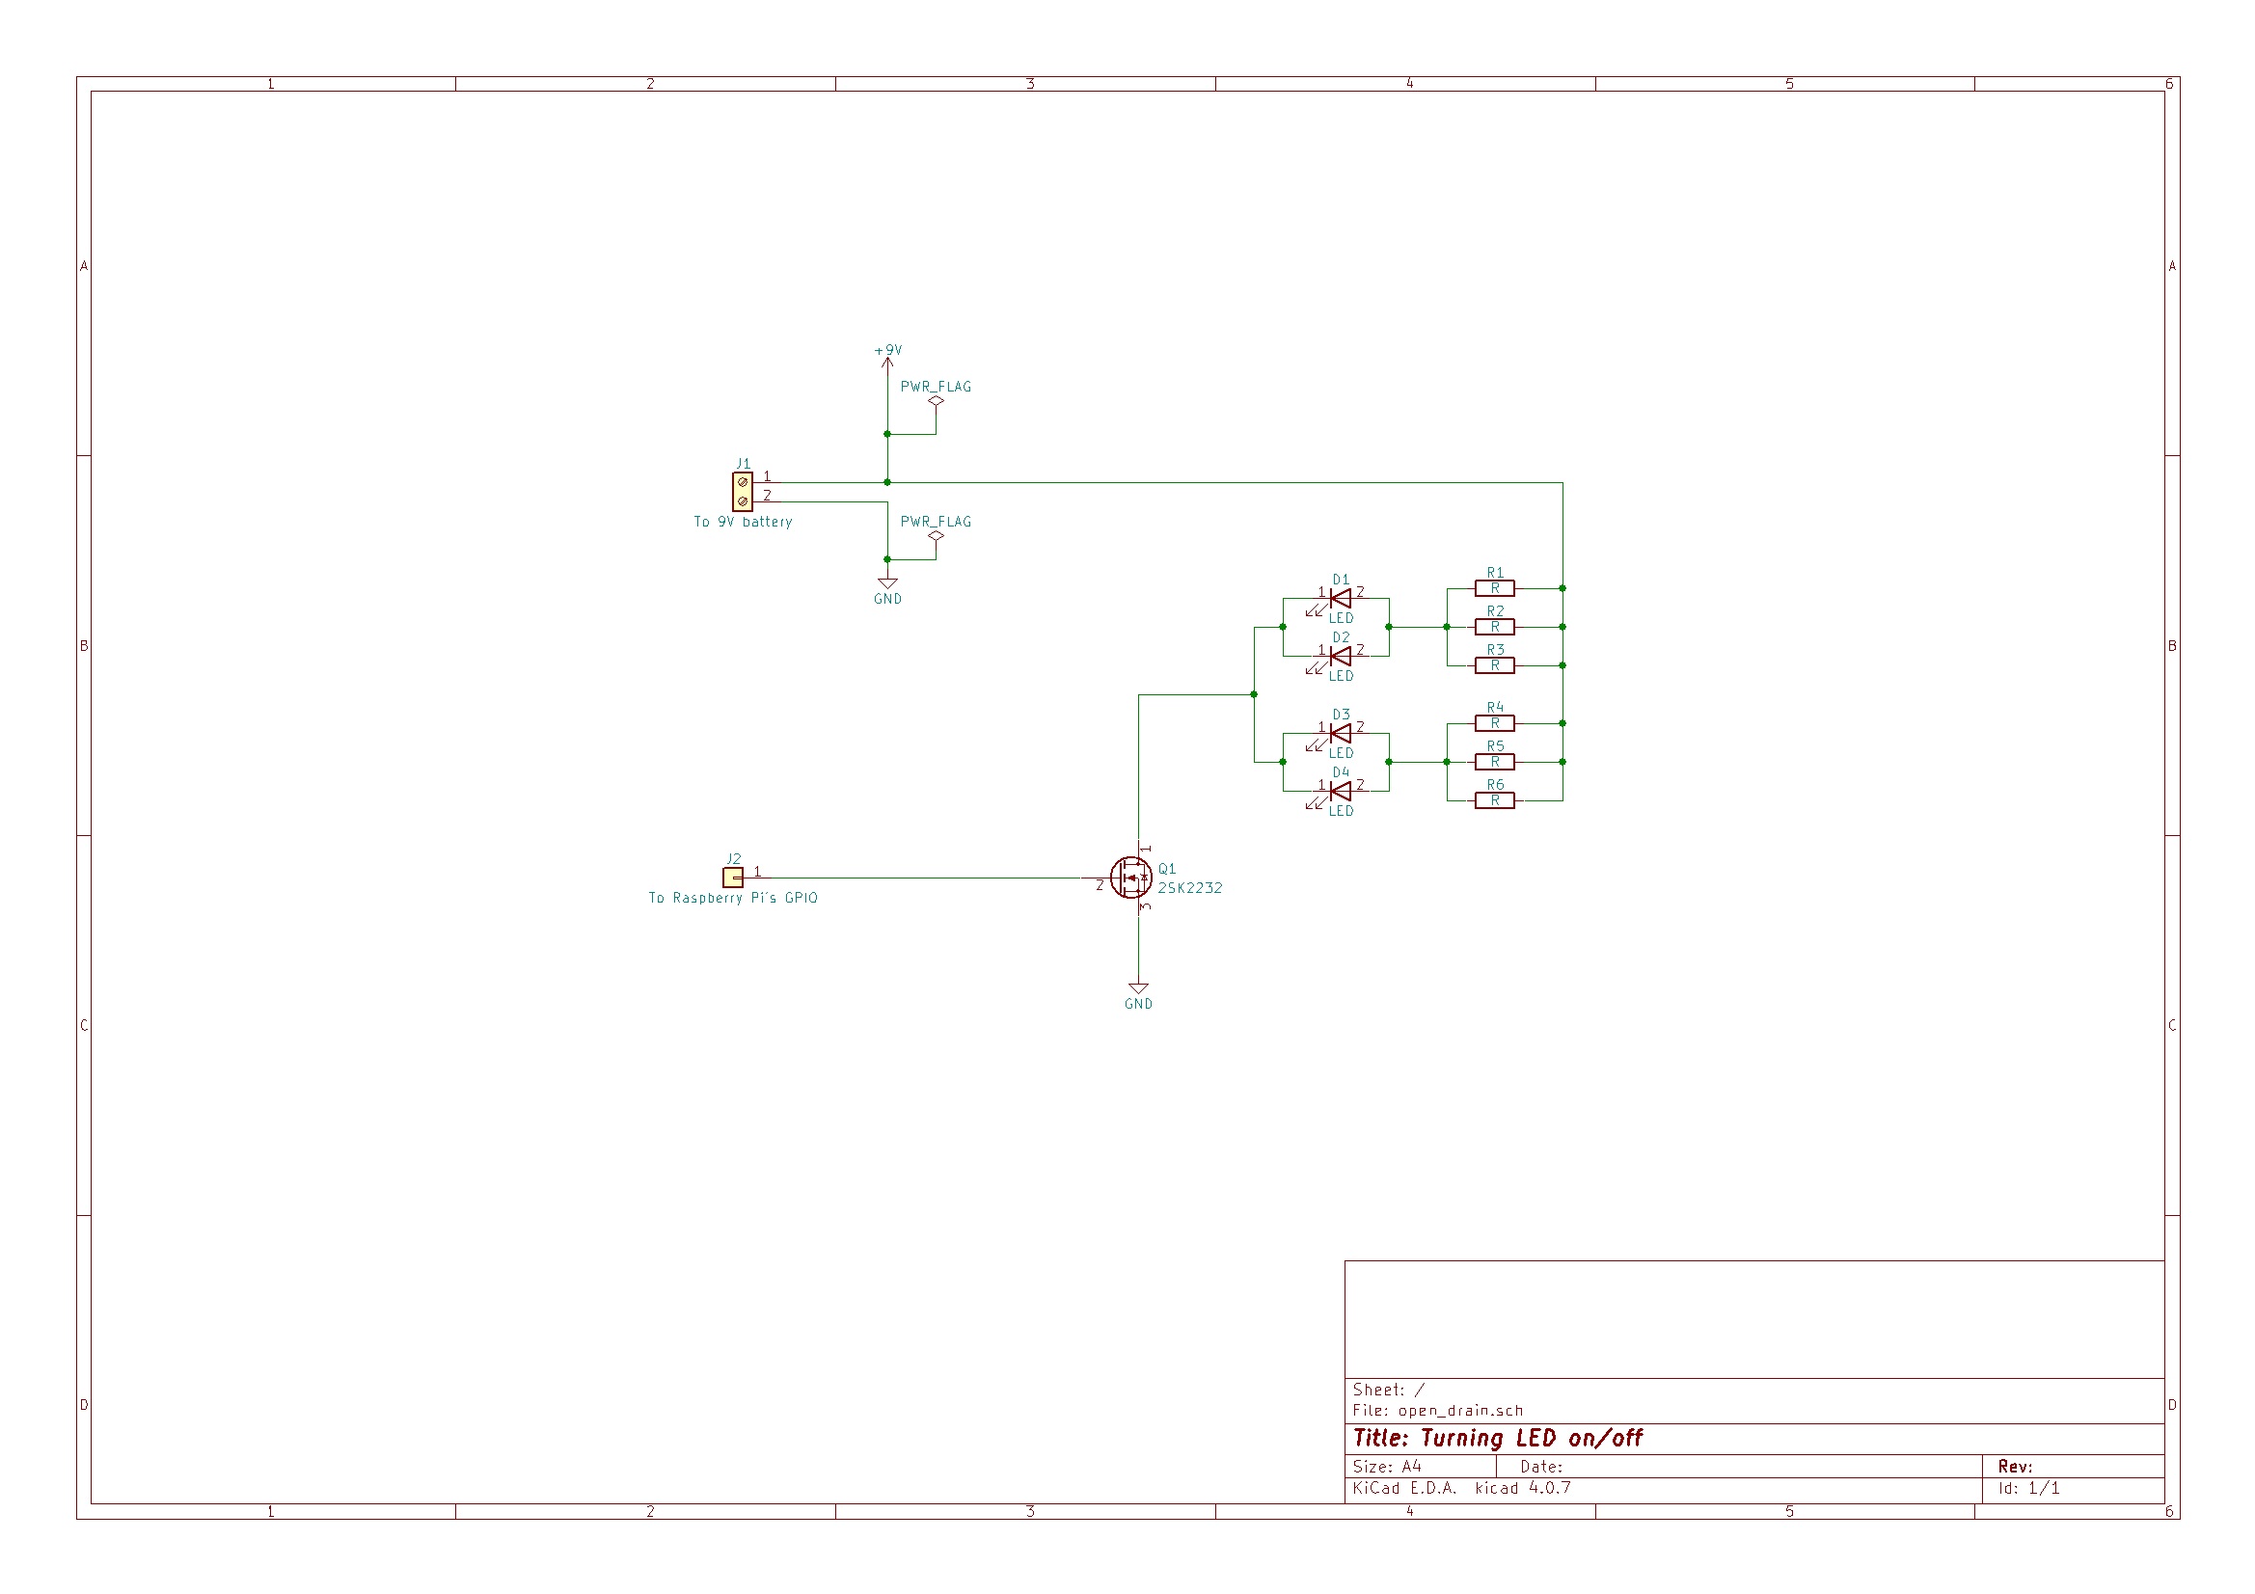Click the "J2" reference designator
The width and height of the screenshot is (2255, 1594).
(x=734, y=859)
